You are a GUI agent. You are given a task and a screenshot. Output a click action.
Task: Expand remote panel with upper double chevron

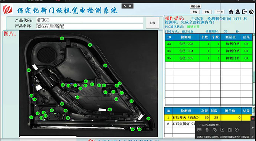tap(253, 128)
